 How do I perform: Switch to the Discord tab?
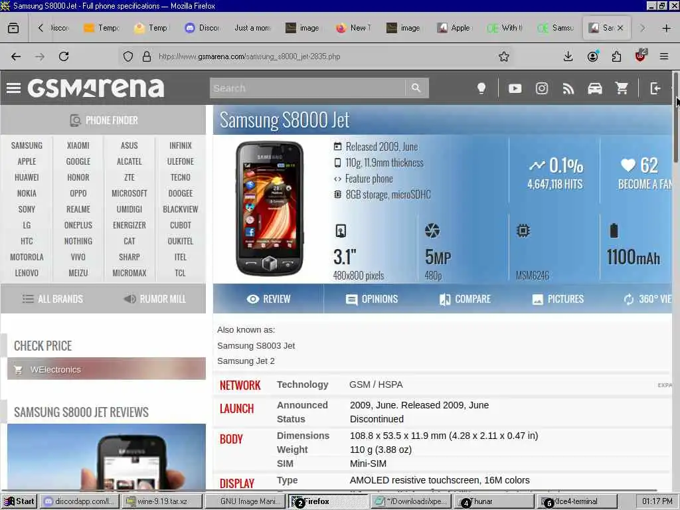tap(202, 28)
